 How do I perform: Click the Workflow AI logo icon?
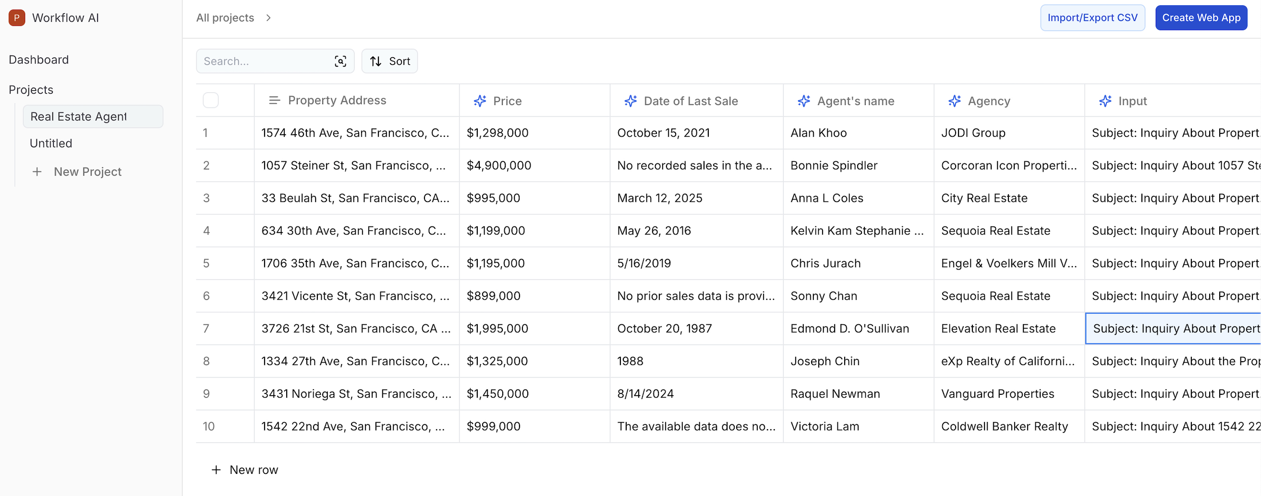click(x=17, y=18)
